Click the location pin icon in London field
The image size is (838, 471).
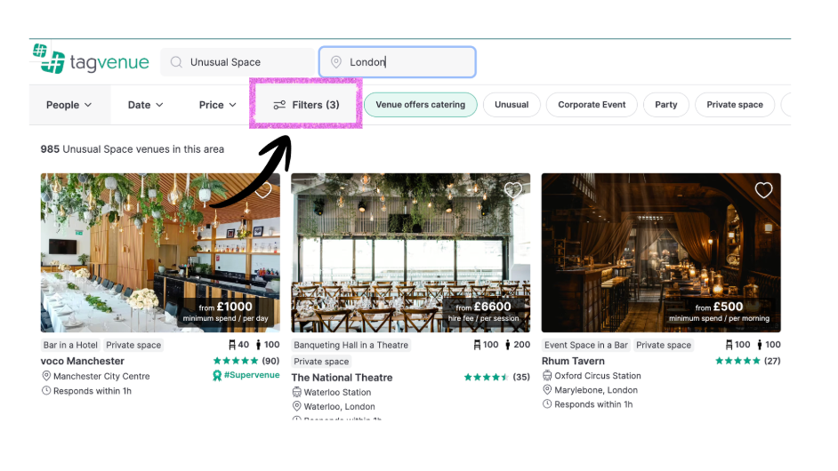336,62
